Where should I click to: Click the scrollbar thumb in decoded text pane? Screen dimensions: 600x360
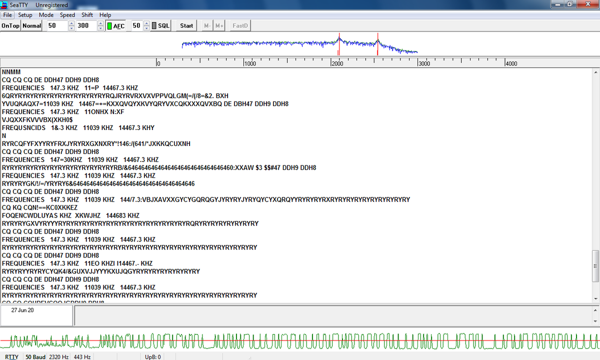595,266
